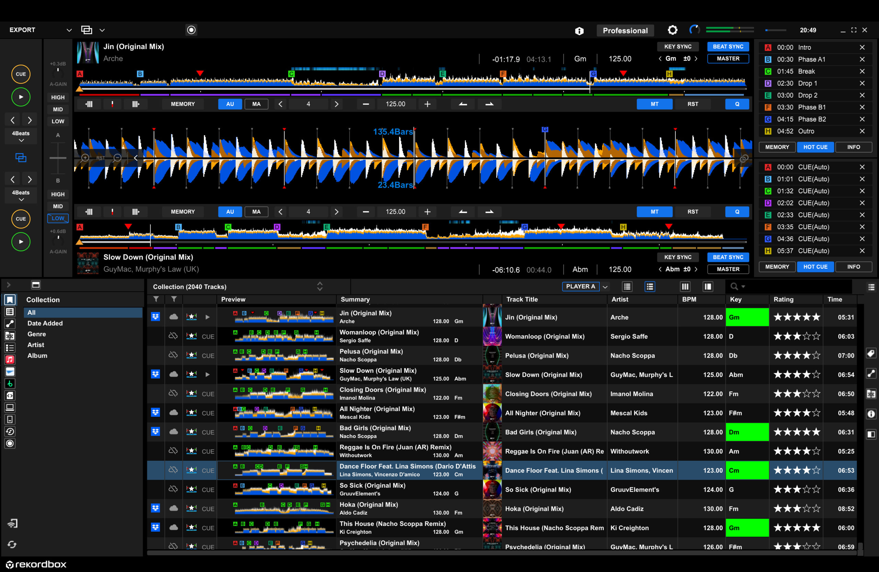Enable KEY SYNC on the Slow Down deck

(x=677, y=257)
